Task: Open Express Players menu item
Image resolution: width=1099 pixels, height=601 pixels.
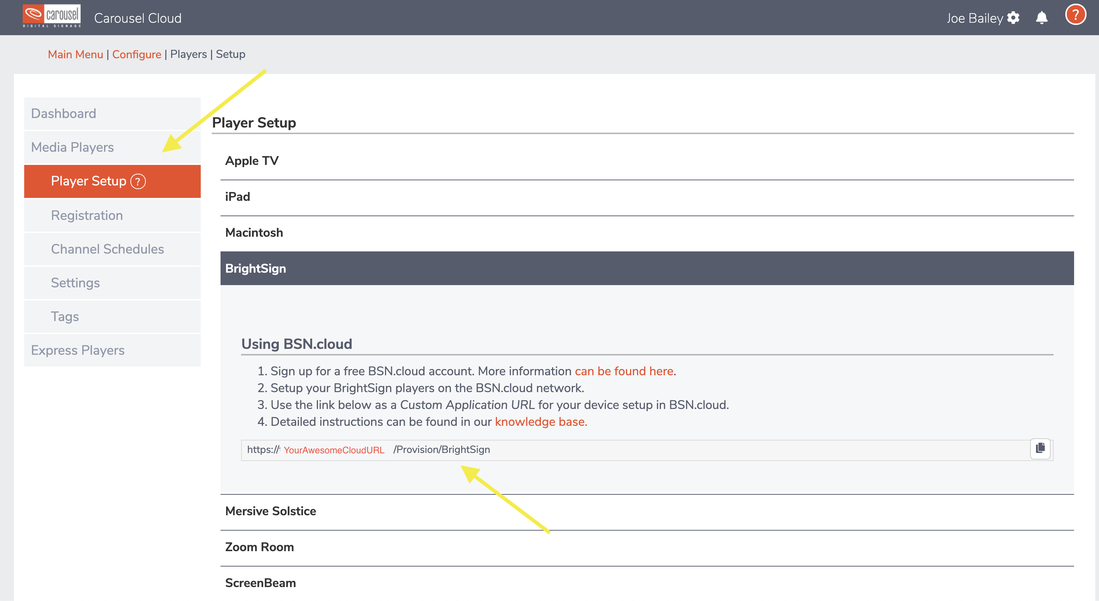Action: pos(78,350)
